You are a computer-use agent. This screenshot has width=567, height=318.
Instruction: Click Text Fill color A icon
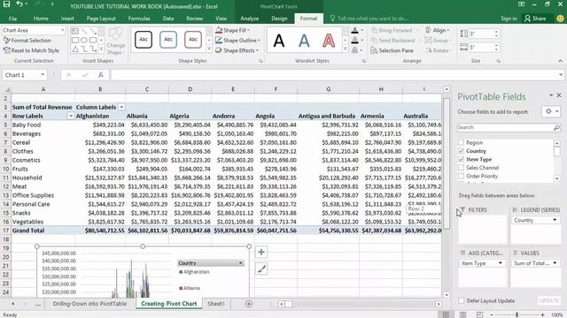point(354,31)
